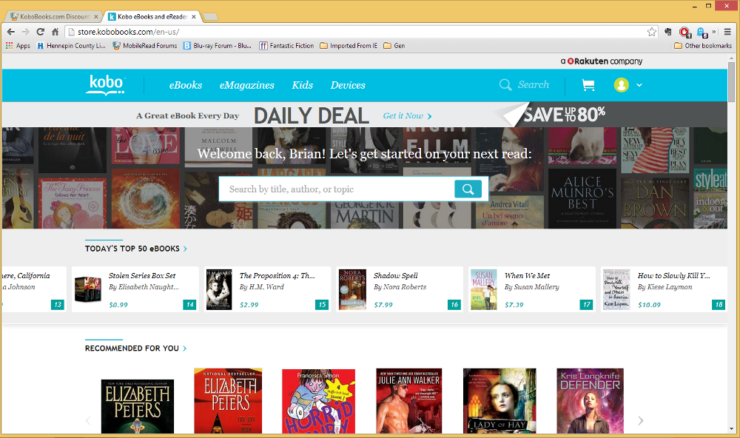Open MobileRead Forums bookmark
Screen dimensions: 740x438
[145, 46]
